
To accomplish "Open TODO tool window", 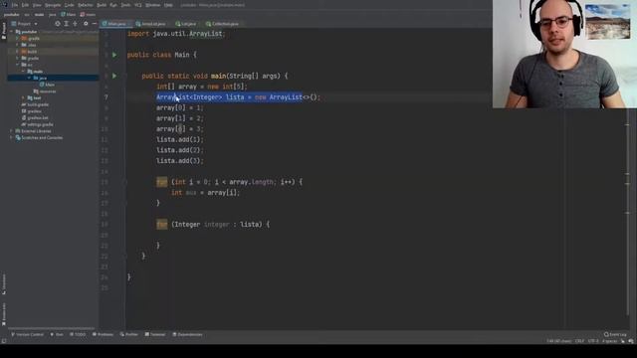I will 78,335.
